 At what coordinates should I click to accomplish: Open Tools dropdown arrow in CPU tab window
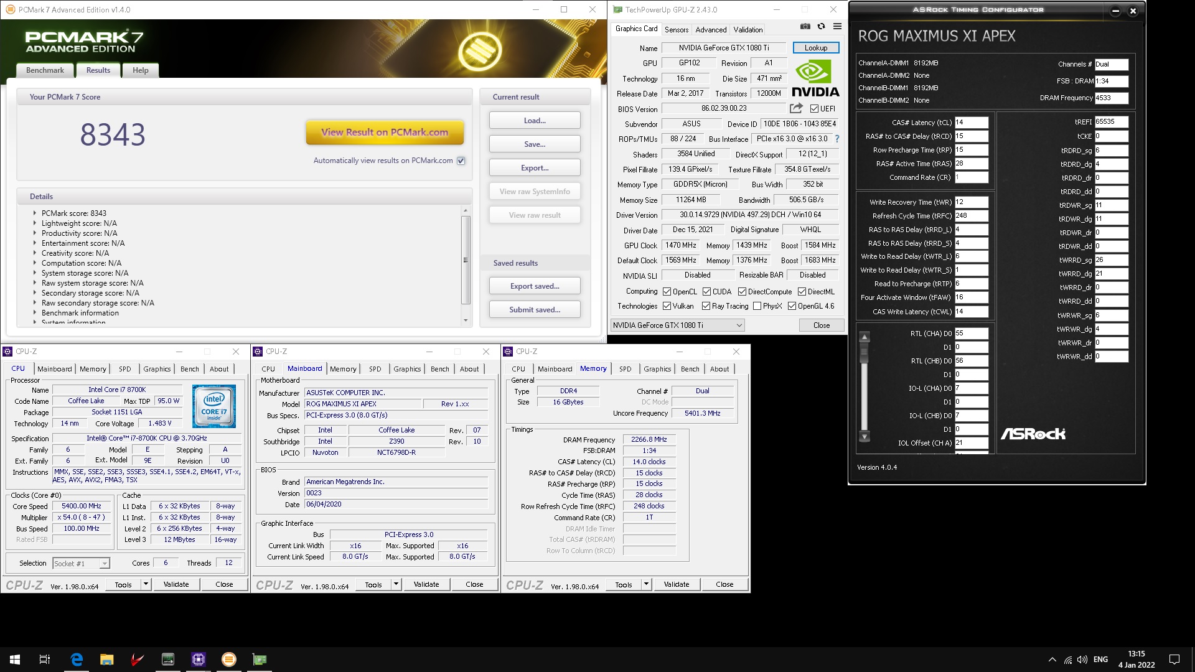pos(146,584)
